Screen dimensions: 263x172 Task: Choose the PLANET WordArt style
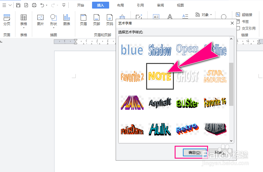[132, 102]
